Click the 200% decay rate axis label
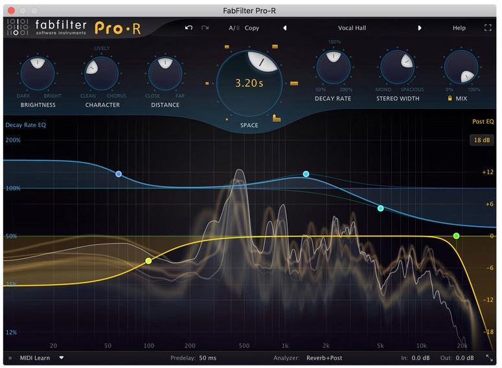Image resolution: width=502 pixels, height=368 pixels. (x=13, y=140)
